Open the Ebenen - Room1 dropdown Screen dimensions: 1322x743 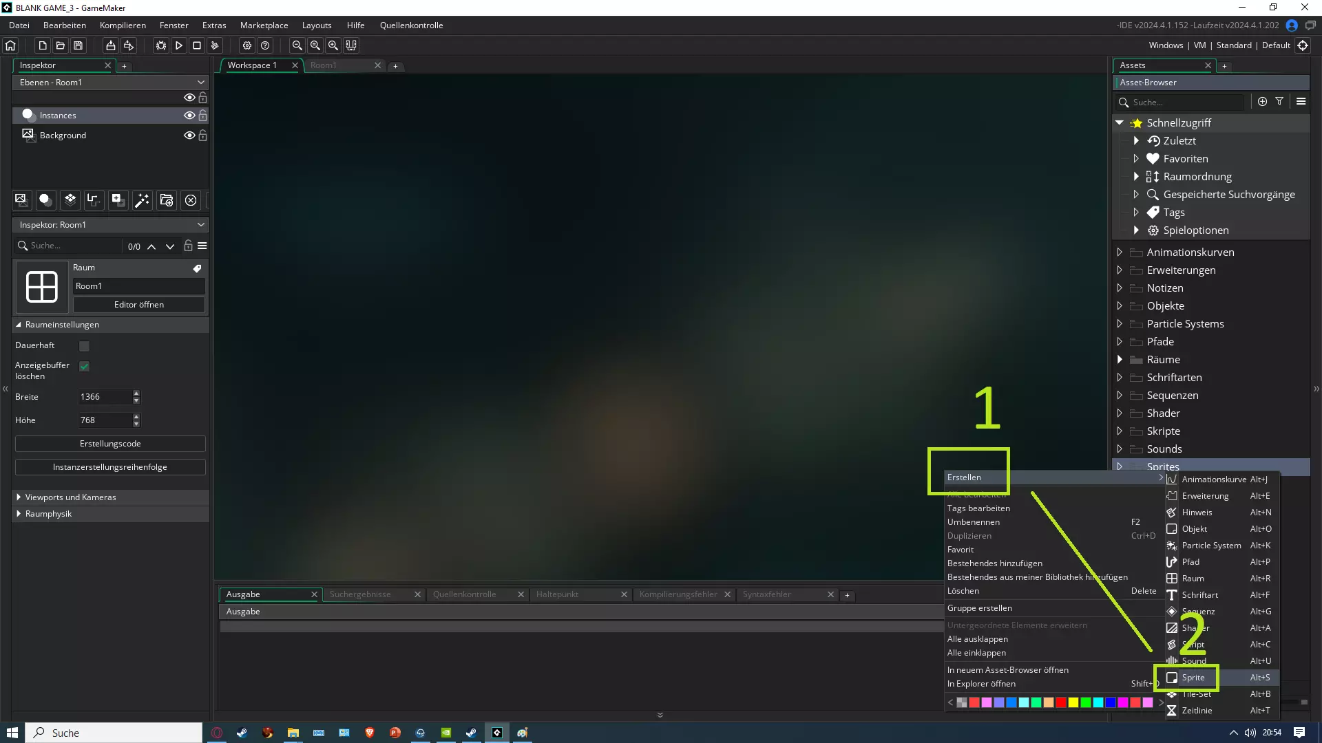pyautogui.click(x=110, y=82)
